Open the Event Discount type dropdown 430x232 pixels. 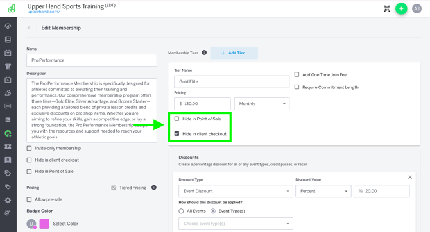point(236,191)
